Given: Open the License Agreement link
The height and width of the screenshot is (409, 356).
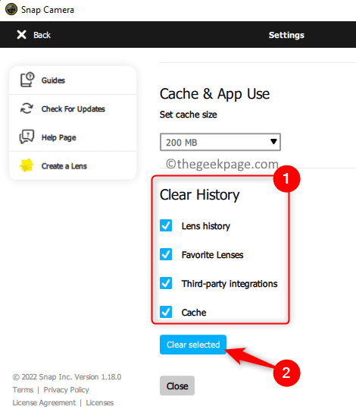Looking at the screenshot, I should (44, 403).
